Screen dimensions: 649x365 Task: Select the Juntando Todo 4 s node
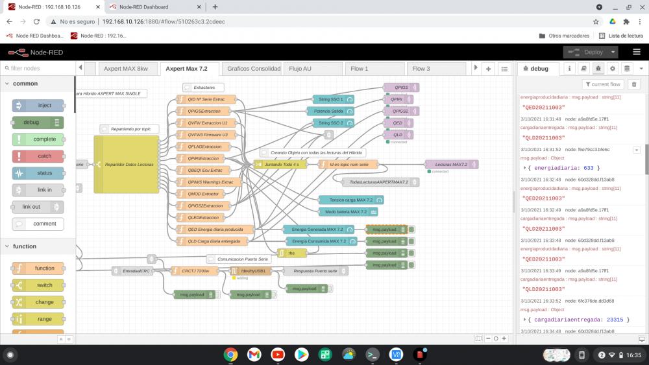point(281,165)
